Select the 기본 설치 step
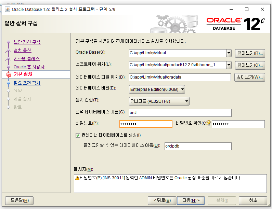Screen dimensions: 272x209 coord(23,74)
